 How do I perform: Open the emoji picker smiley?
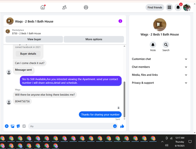[x=115, y=126]
